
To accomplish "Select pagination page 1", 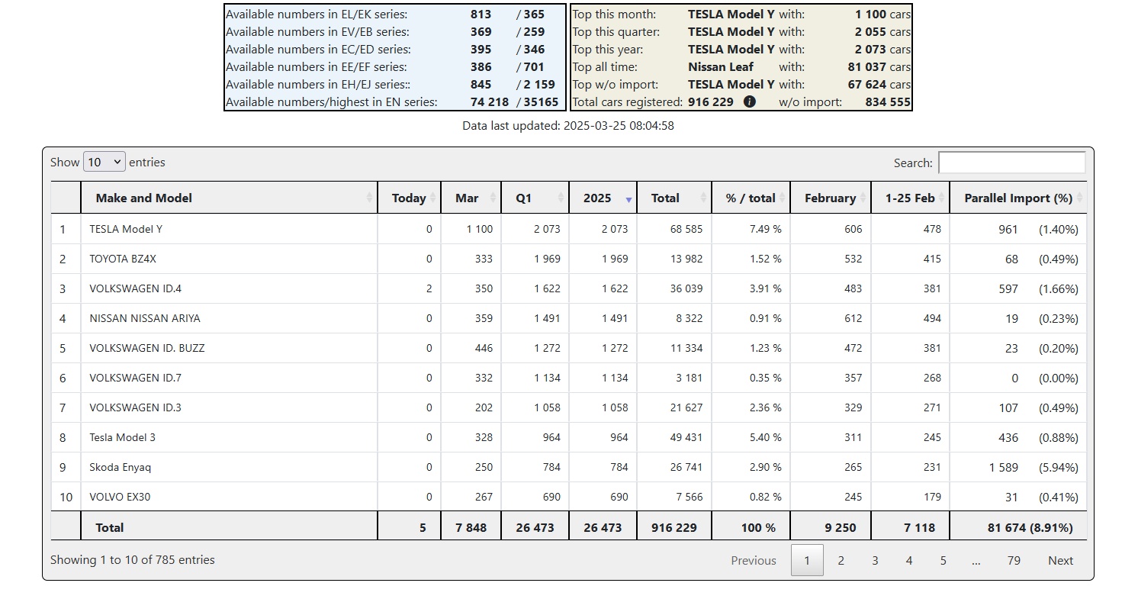I will coord(807,560).
